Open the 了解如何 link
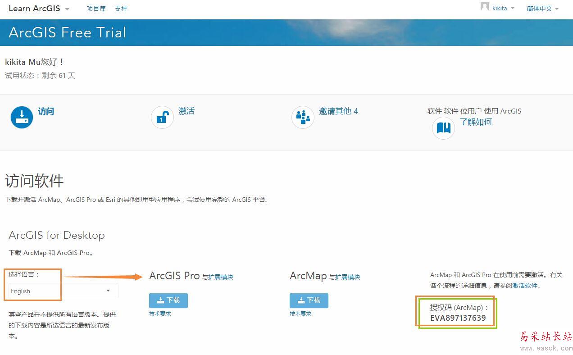This screenshot has height=355, width=573. coord(476,122)
